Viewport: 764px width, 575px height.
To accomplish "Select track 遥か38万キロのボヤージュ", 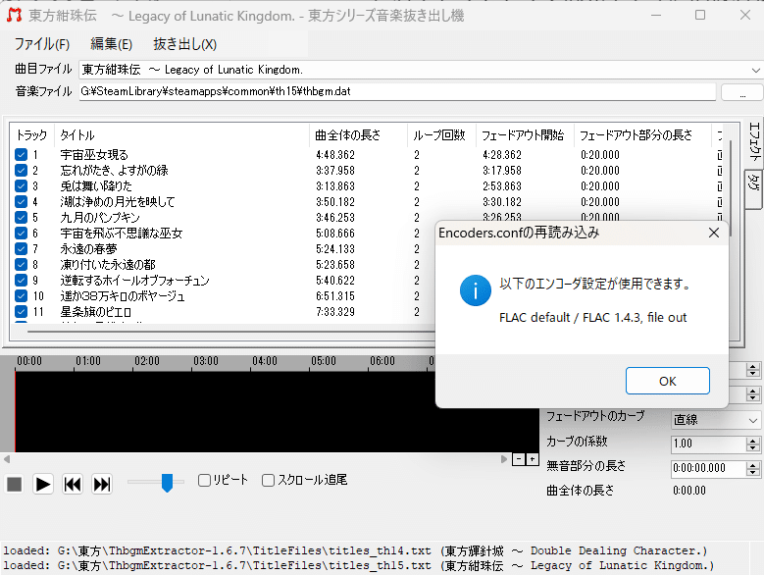I will 123,295.
